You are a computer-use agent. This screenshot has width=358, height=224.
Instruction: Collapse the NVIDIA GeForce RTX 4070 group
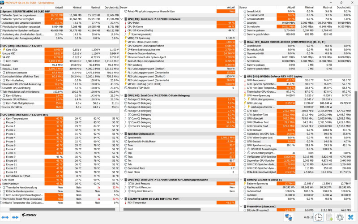click(x=241, y=76)
